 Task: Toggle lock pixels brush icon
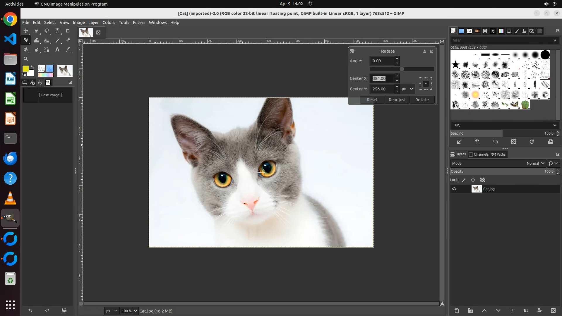[464, 180]
